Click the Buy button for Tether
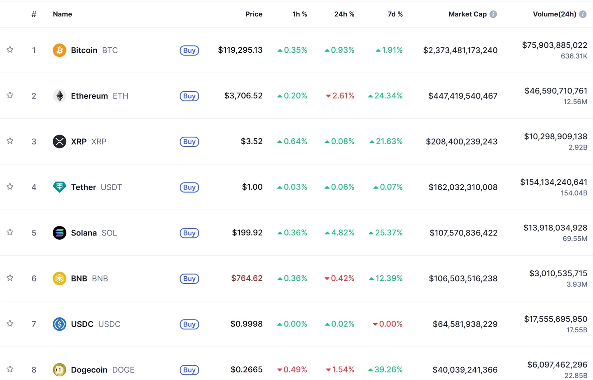 (189, 187)
